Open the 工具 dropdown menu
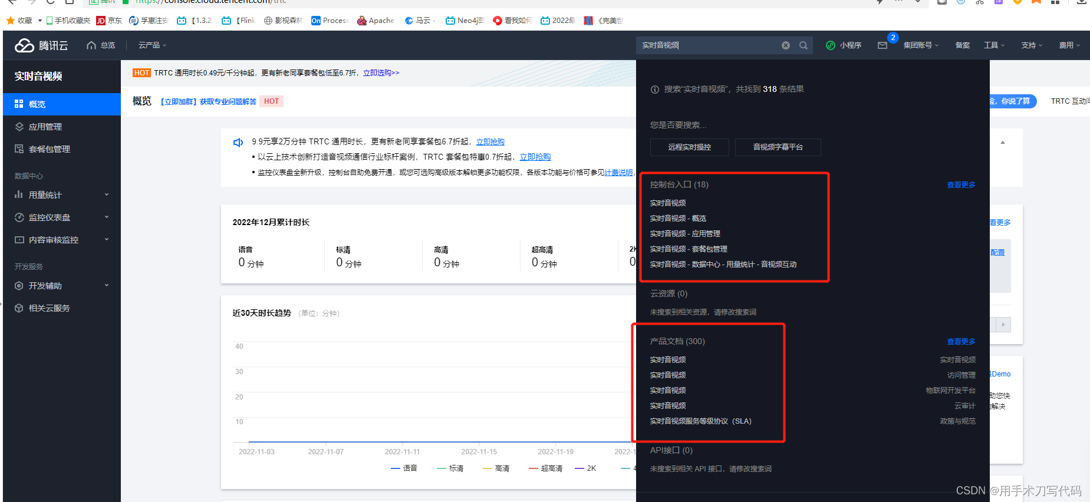 994,45
